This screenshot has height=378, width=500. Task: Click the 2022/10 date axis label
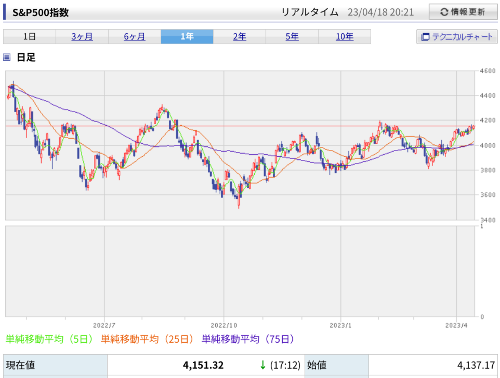coord(224,325)
